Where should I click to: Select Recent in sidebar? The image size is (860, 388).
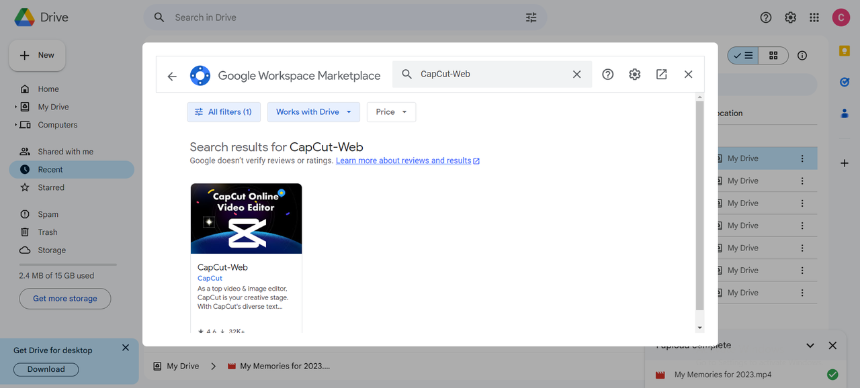[72, 170]
